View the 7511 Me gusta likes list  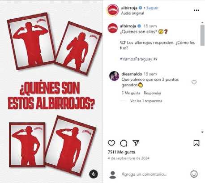point(121,152)
